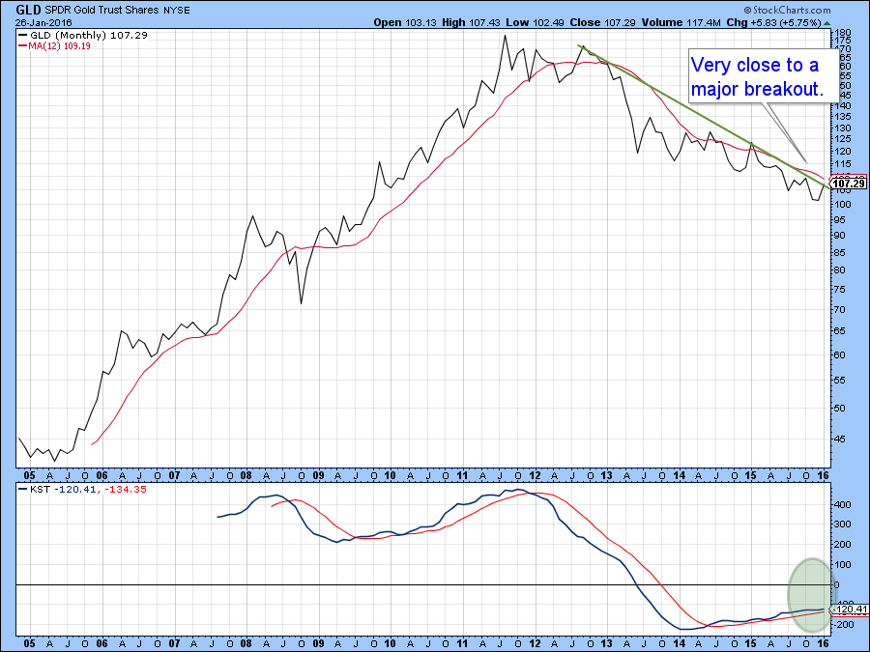Click the red MA(12) legend line marker

coord(23,45)
